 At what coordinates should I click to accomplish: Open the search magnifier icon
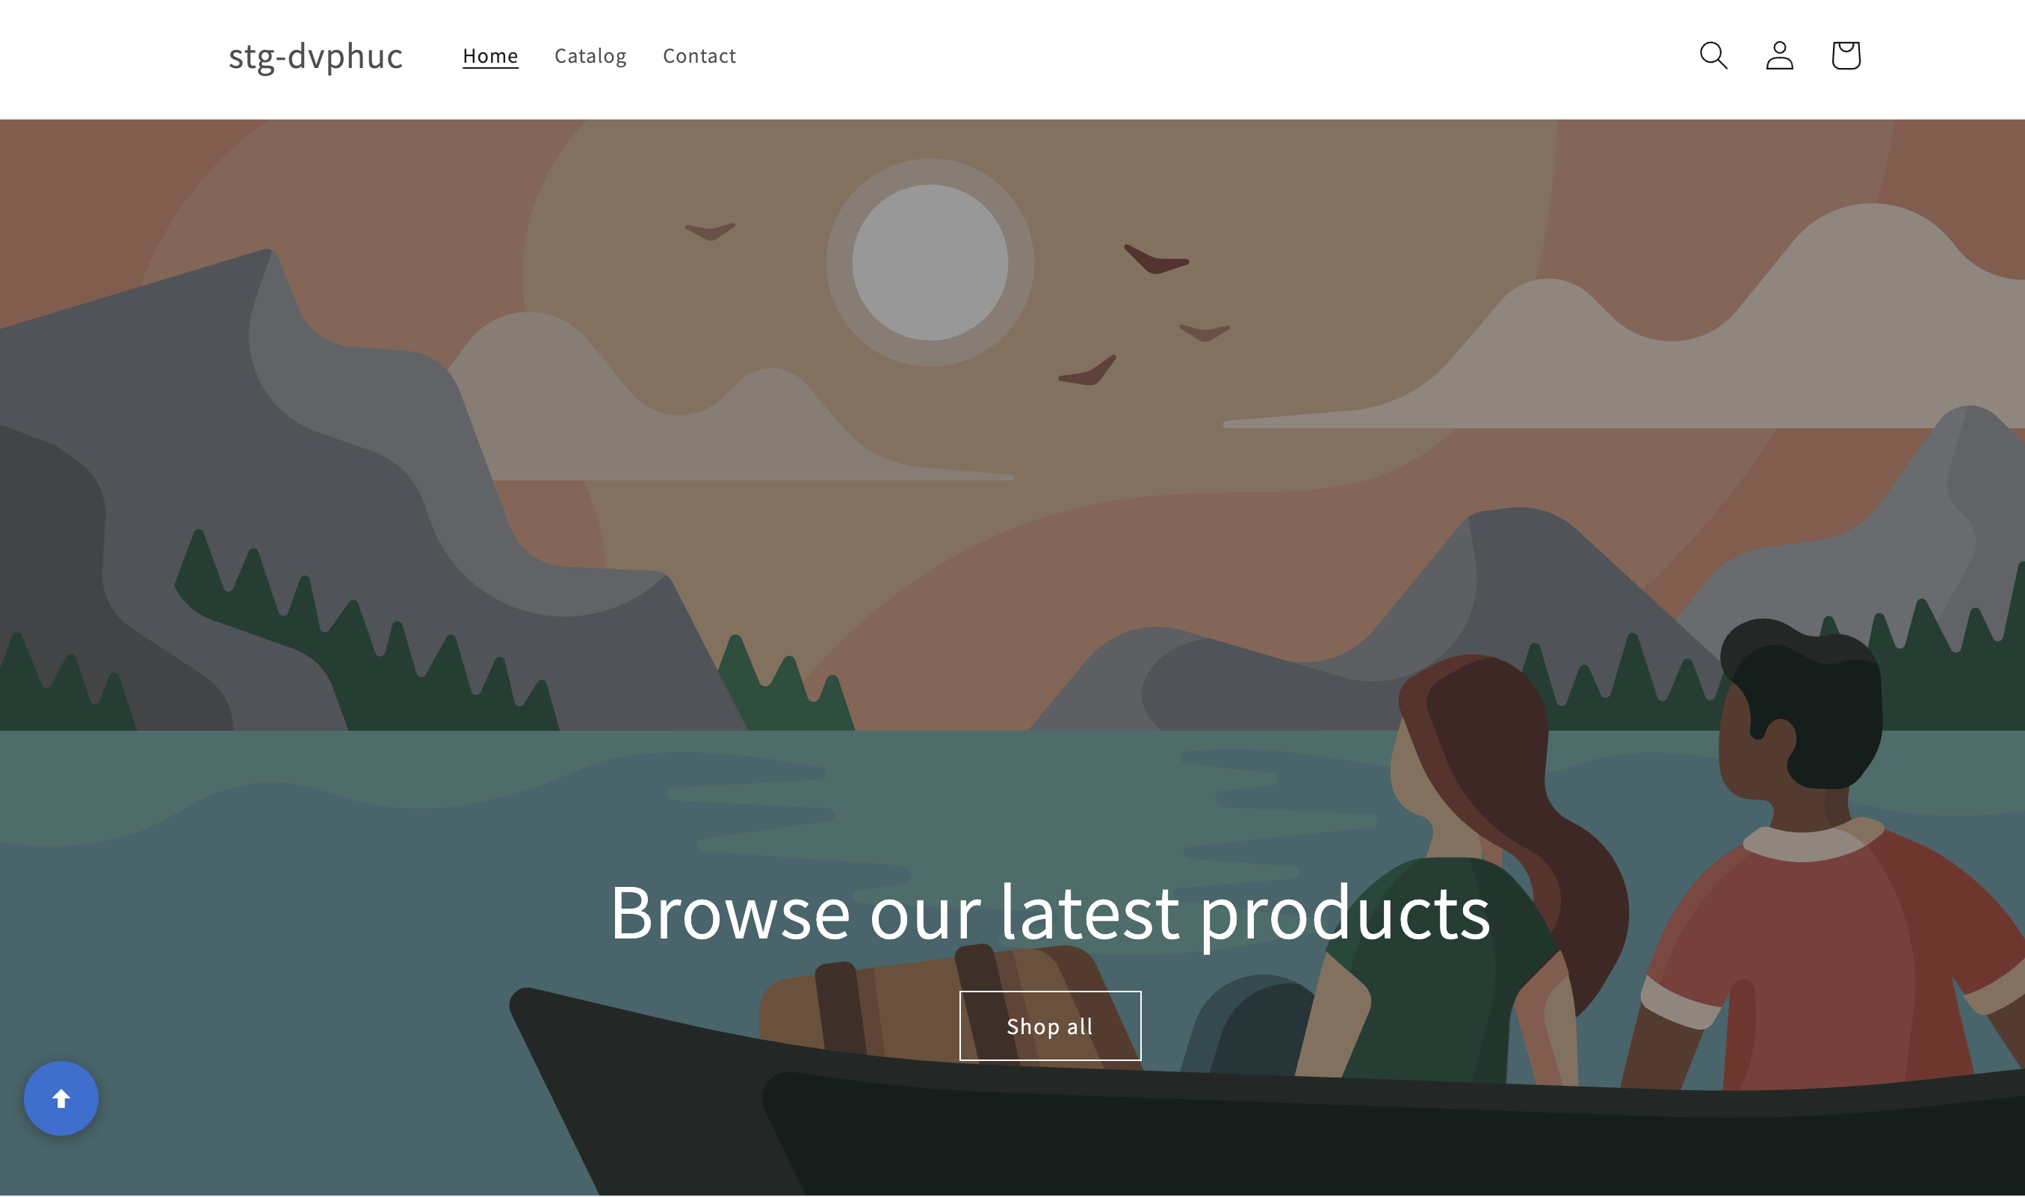click(x=1713, y=55)
